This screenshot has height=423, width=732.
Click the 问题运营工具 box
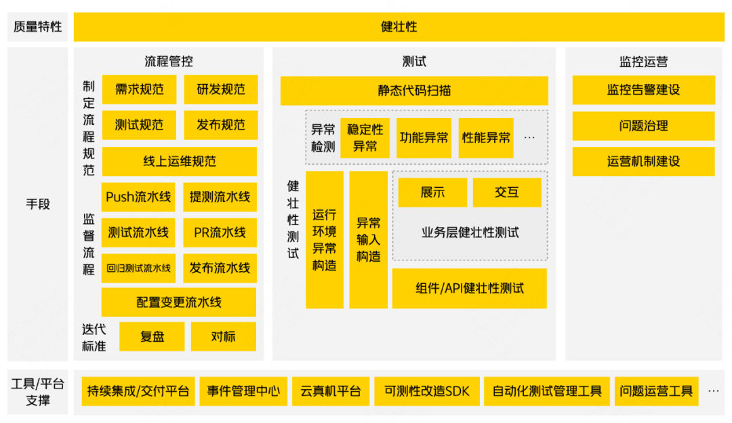coord(656,391)
